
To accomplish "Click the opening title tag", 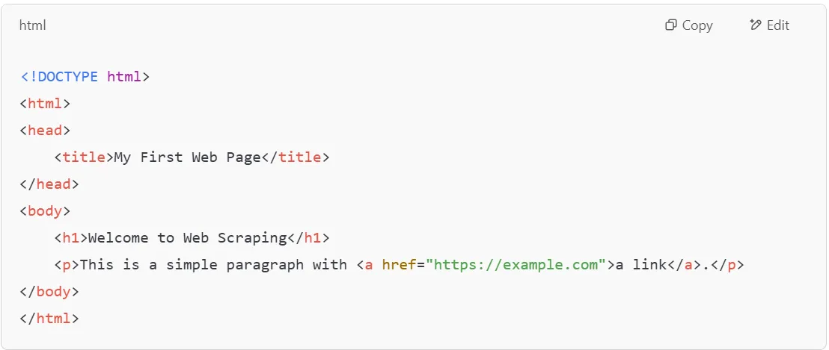I will tap(83, 157).
